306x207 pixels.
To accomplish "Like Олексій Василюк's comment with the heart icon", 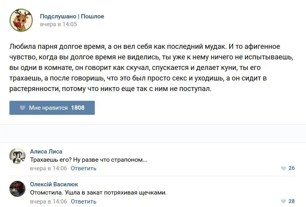I will pos(283,201).
